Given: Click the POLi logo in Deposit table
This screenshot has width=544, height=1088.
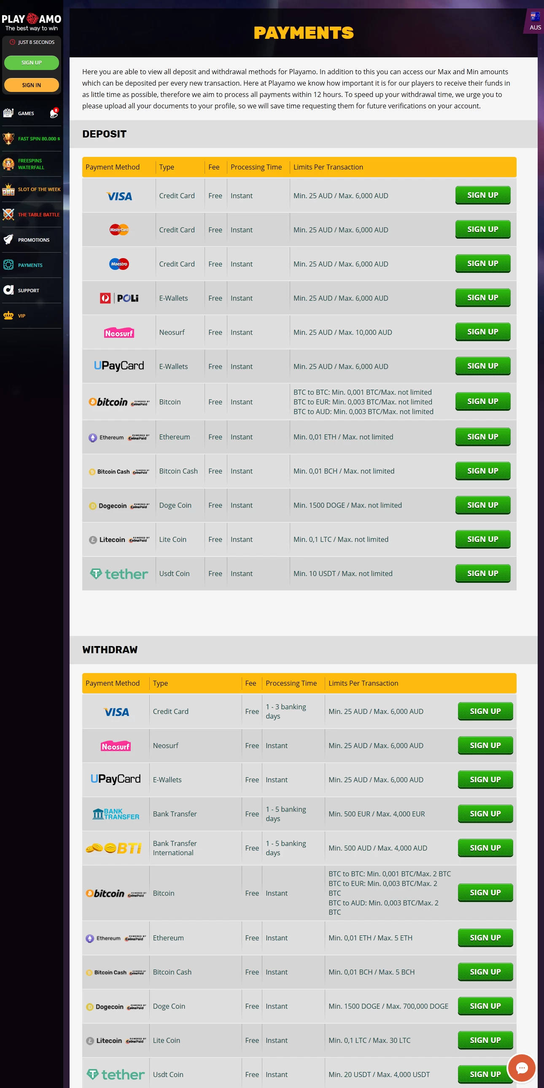Looking at the screenshot, I should [x=119, y=298].
